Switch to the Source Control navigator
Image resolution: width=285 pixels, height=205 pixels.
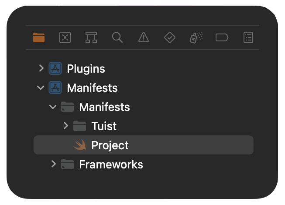tap(65, 38)
